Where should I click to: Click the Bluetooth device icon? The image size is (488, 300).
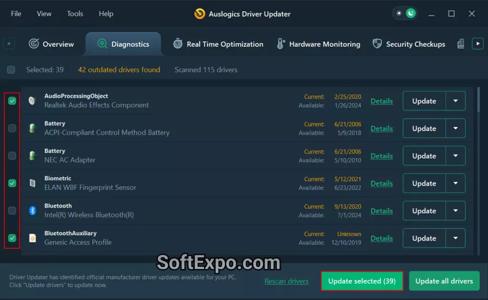32,210
